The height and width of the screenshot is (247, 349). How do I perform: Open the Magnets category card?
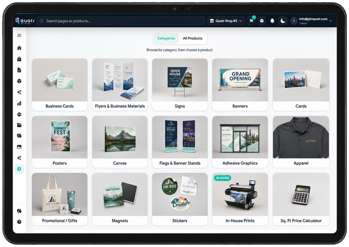point(120,199)
